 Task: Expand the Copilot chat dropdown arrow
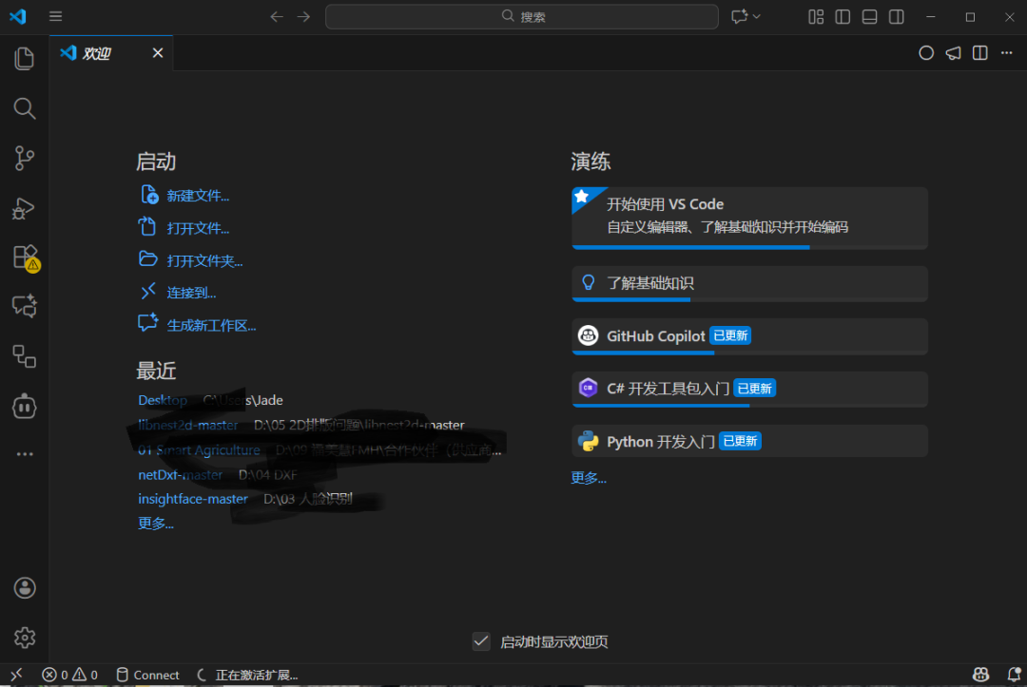pyautogui.click(x=757, y=16)
